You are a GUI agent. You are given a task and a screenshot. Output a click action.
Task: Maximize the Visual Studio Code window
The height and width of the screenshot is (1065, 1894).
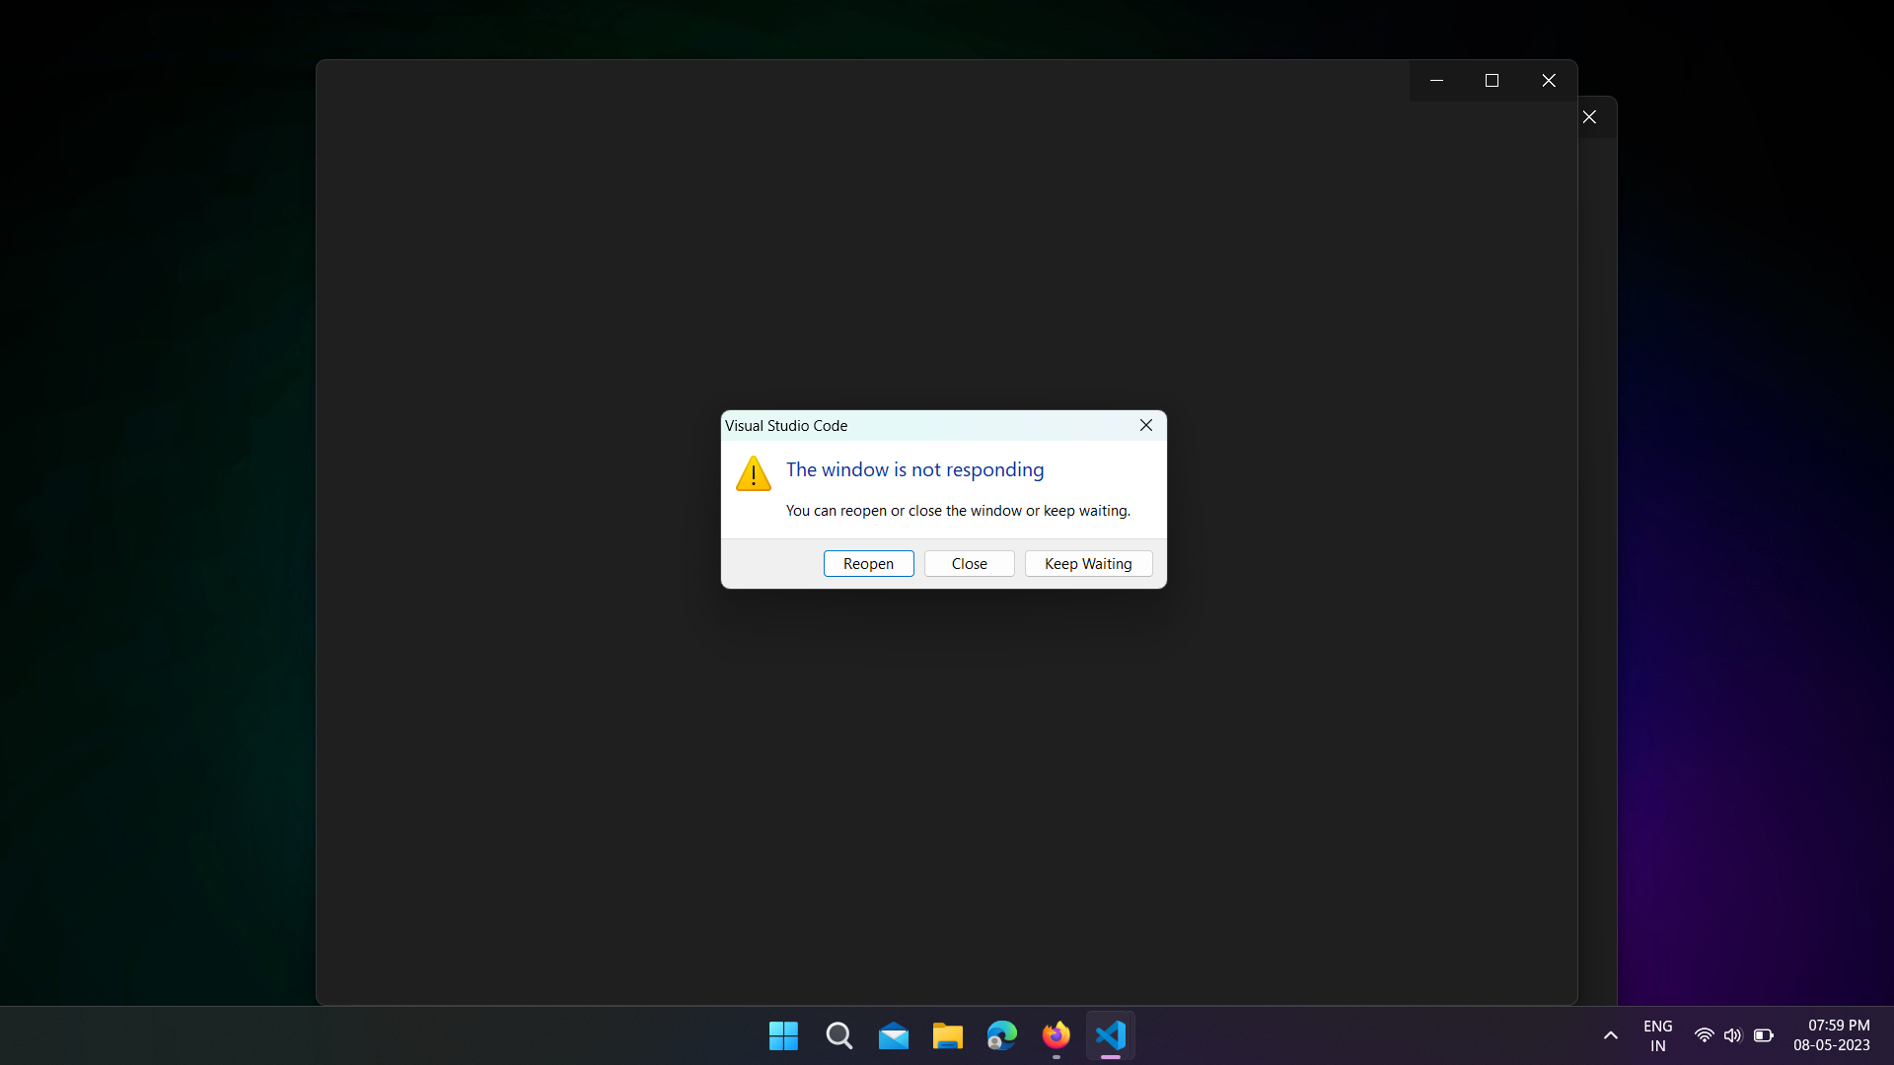click(1492, 80)
